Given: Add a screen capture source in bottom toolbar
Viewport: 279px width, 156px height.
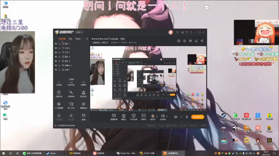Looking at the screenshot, I should pyautogui.click(x=114, y=117).
